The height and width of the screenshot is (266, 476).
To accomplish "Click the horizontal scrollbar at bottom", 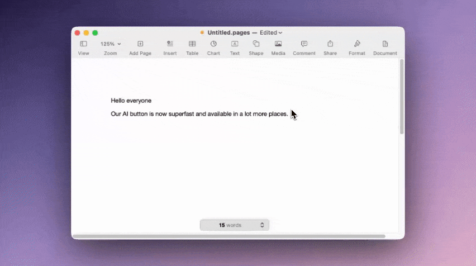I will [229, 236].
